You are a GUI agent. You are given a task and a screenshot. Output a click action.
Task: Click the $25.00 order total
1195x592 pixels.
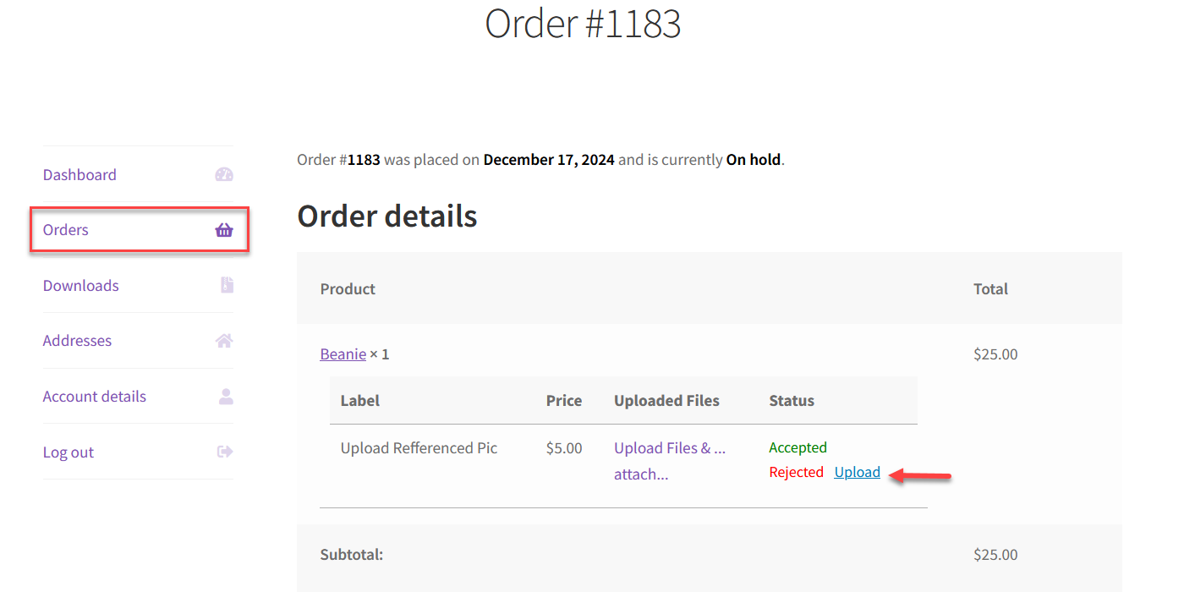995,354
